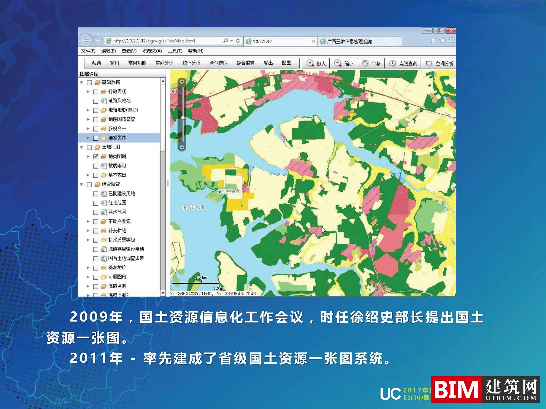Click the browser refresh icon in the address bar
Image resolution: width=546 pixels, height=409 pixels.
(x=237, y=41)
